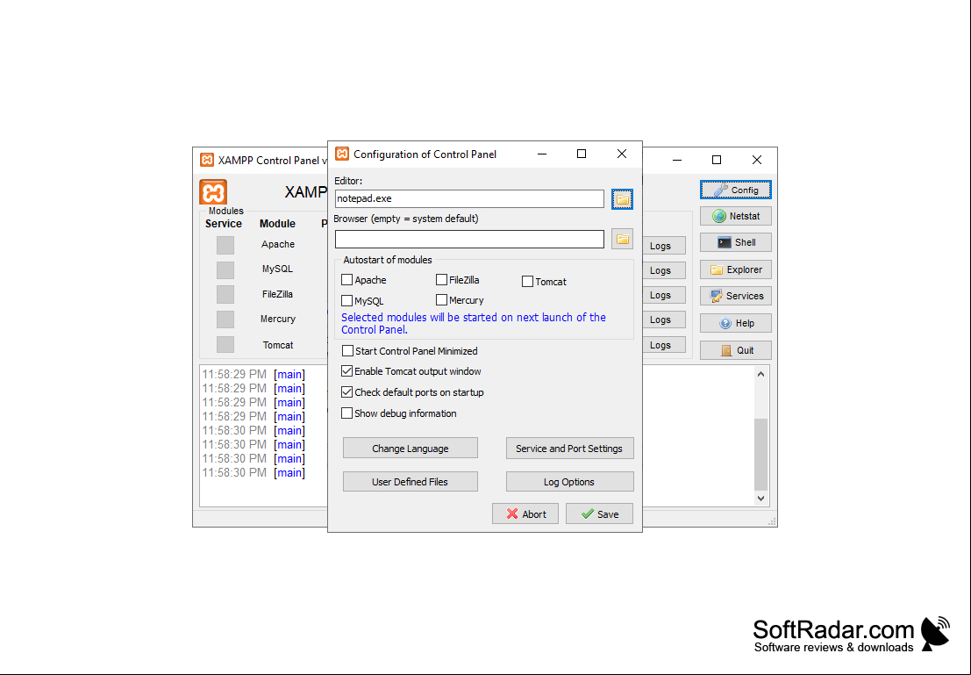
Task: Toggle the Tomcat service box in XAMPP
Action: point(225,344)
